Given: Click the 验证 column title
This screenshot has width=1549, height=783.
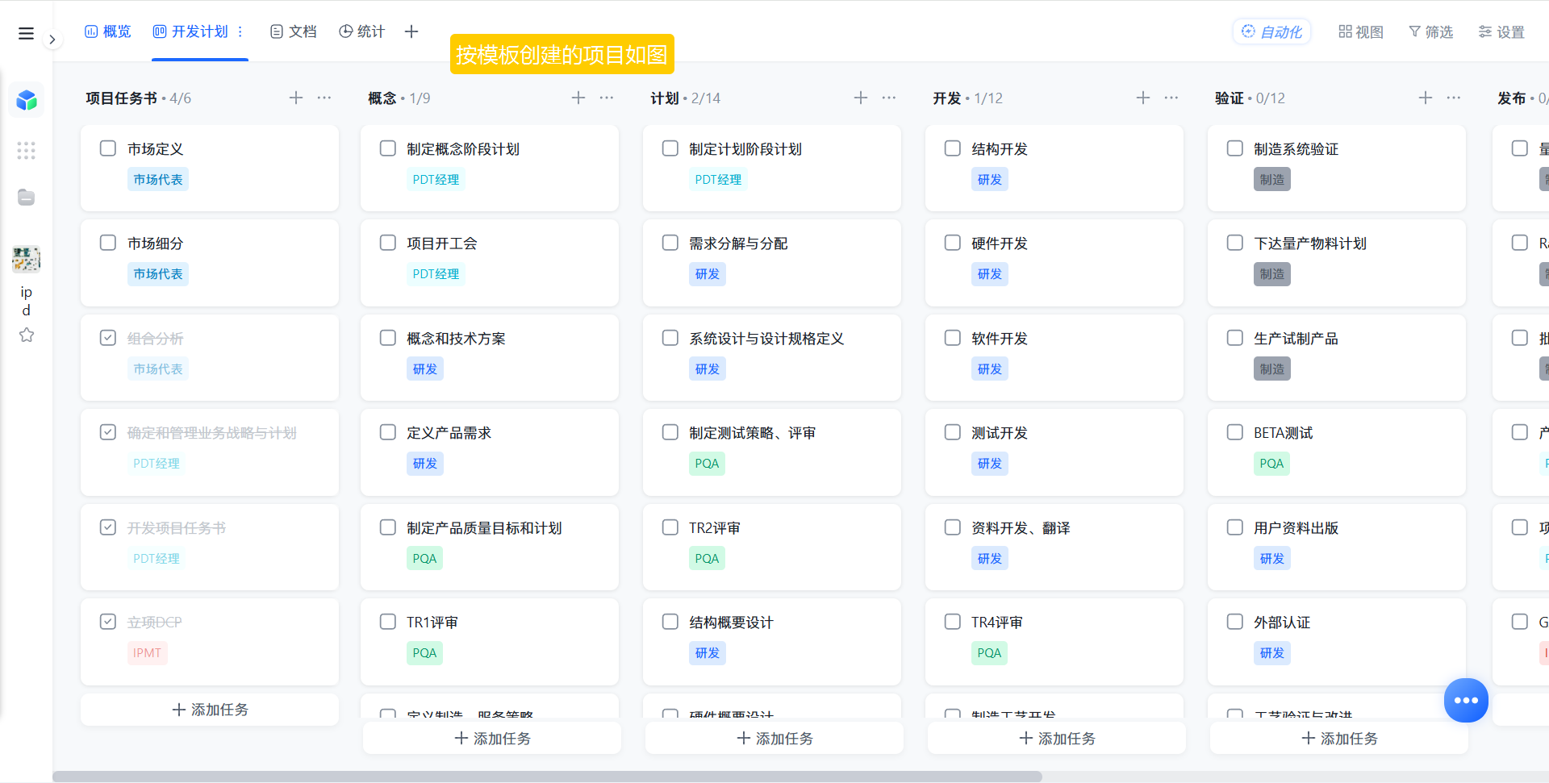Looking at the screenshot, I should (x=1230, y=98).
